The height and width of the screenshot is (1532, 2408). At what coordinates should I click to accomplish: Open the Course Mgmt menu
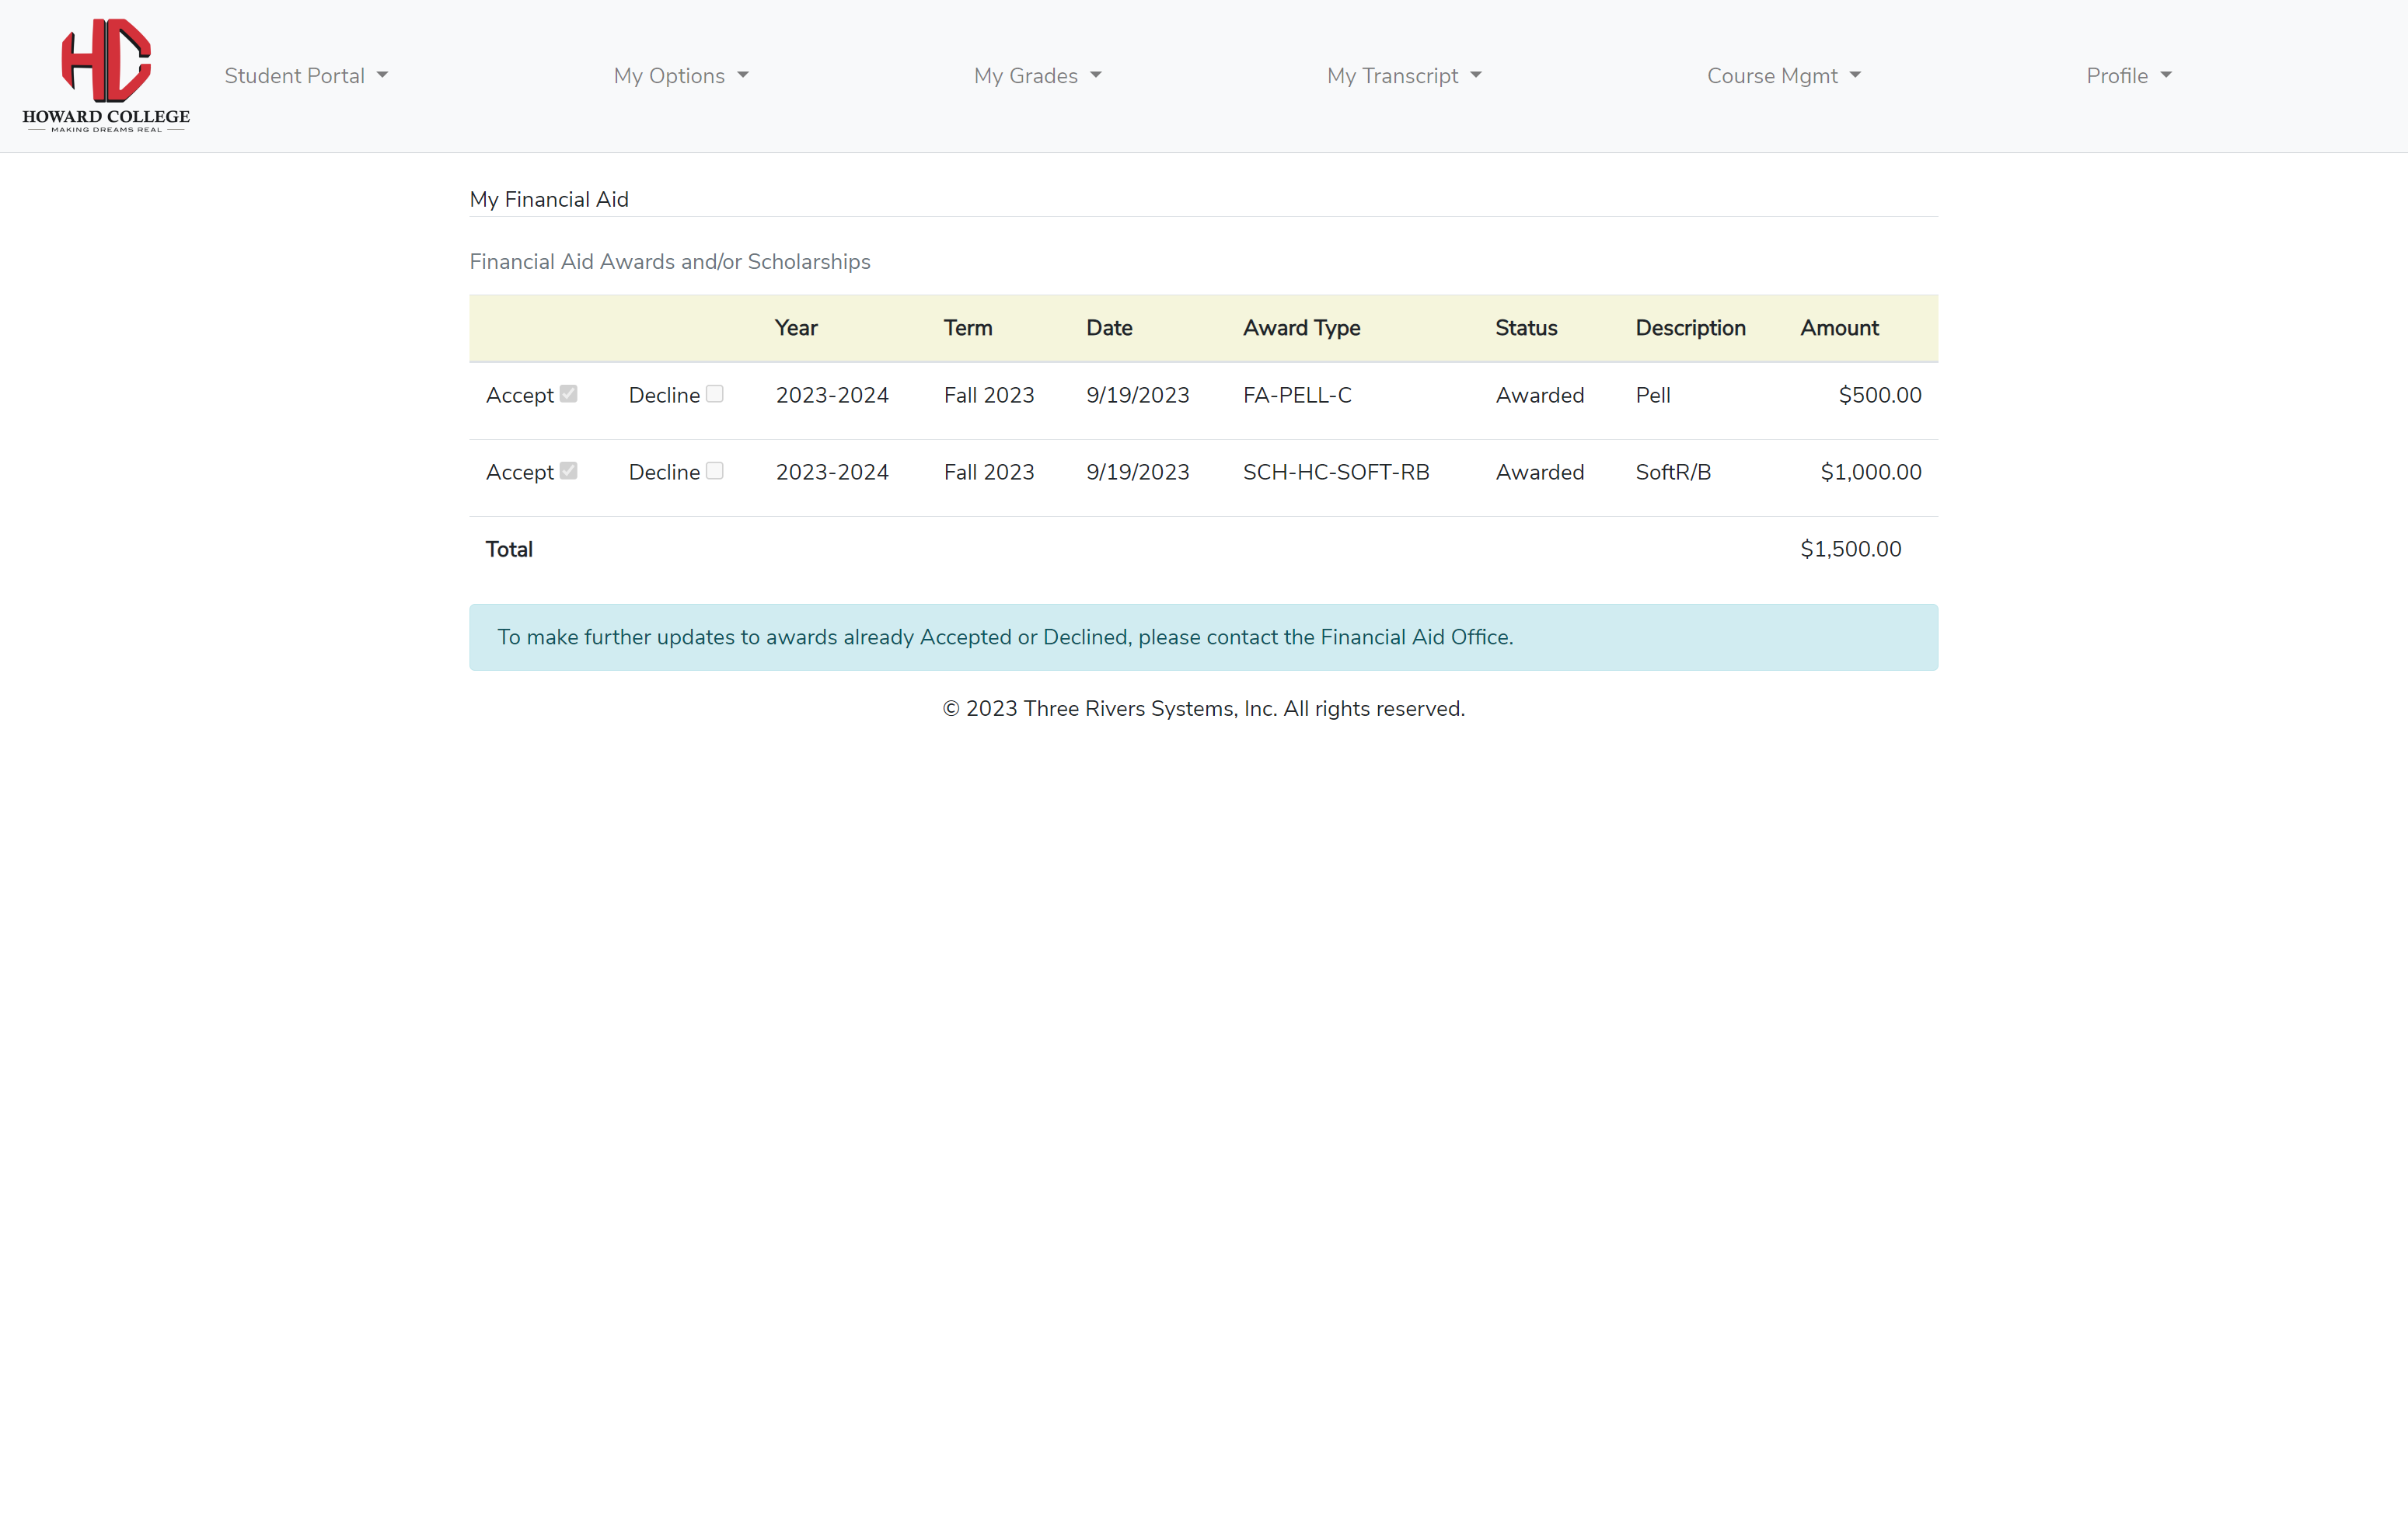point(1783,76)
